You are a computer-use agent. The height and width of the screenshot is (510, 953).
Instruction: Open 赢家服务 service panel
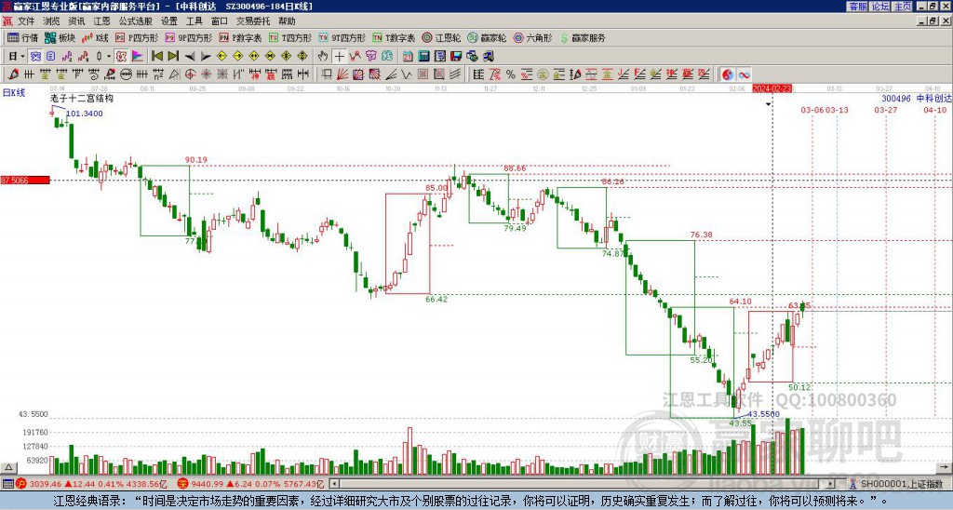[583, 37]
